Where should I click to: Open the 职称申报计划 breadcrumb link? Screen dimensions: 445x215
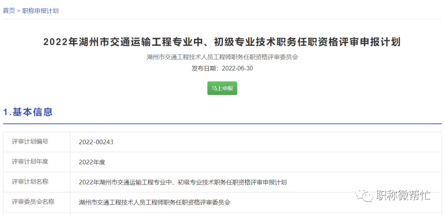[x=40, y=11]
